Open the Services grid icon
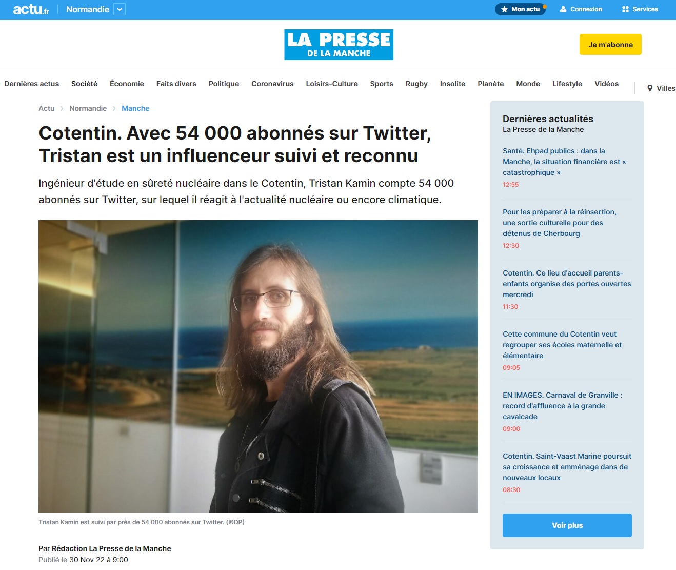This screenshot has height=570, width=676. [625, 9]
